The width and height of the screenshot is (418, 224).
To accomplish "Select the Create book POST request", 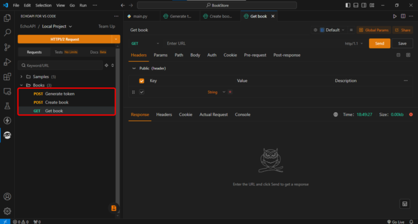I will [x=57, y=102].
